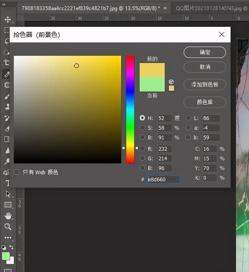Image resolution: width=249 pixels, height=272 pixels.
Task: Click the hue slider spectrum bar
Action: pos(130,110)
